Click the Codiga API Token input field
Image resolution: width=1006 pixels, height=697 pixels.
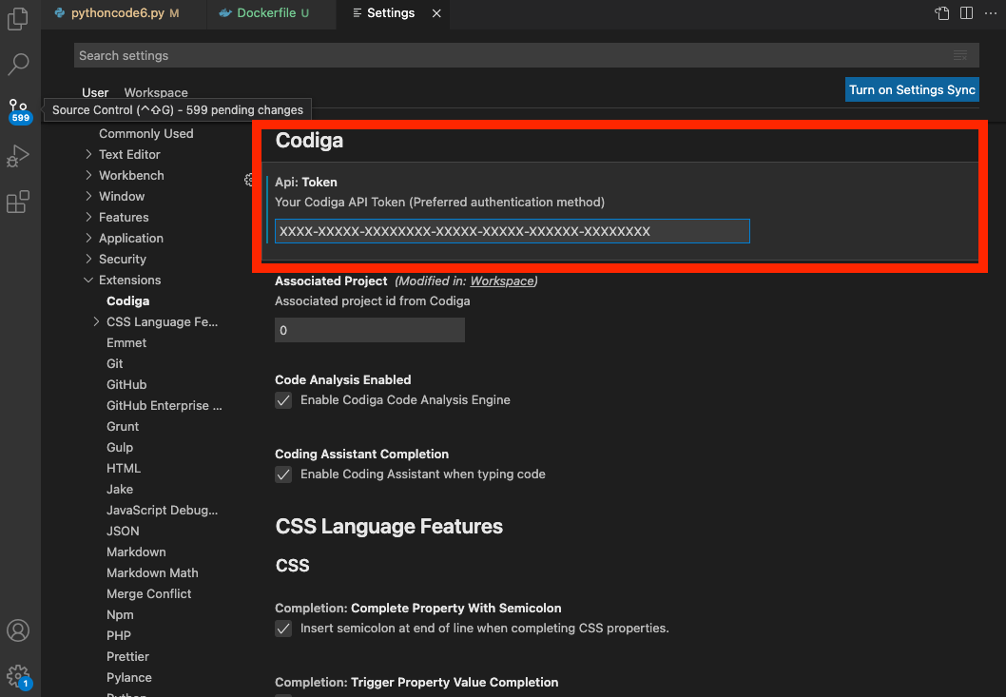tap(512, 231)
